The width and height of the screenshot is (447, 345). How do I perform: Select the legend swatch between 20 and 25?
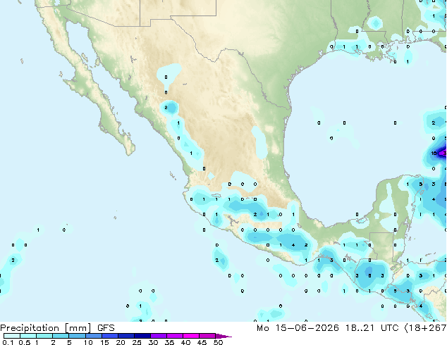[125, 336]
